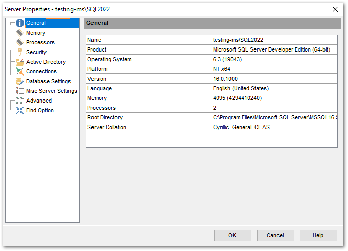Click the Advanced options icon
Viewport: 348px width, 251px height.
(x=20, y=101)
